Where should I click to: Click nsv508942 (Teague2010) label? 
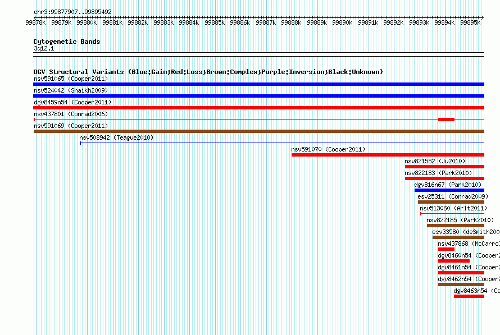116,137
